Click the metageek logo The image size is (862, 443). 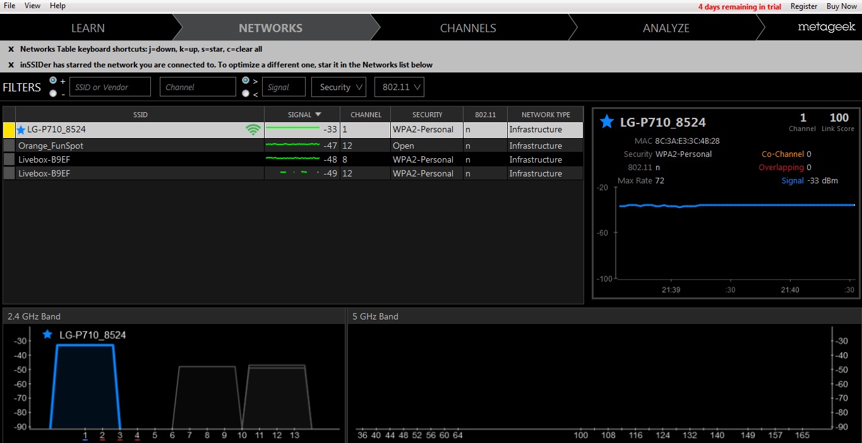click(x=827, y=27)
